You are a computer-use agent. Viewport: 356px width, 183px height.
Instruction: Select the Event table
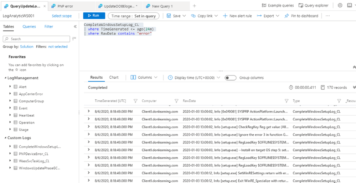tap(23, 108)
